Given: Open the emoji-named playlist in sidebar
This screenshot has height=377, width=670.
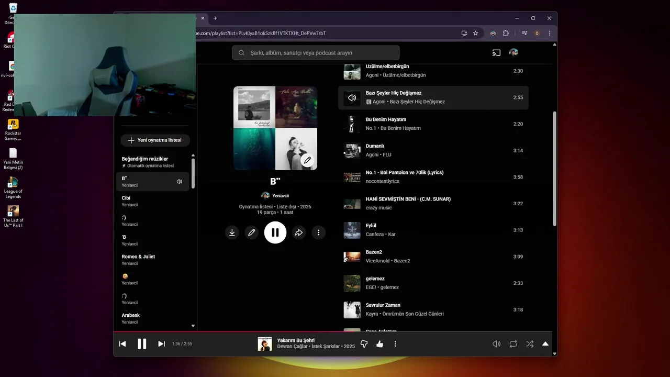Looking at the screenshot, I should click(x=152, y=279).
